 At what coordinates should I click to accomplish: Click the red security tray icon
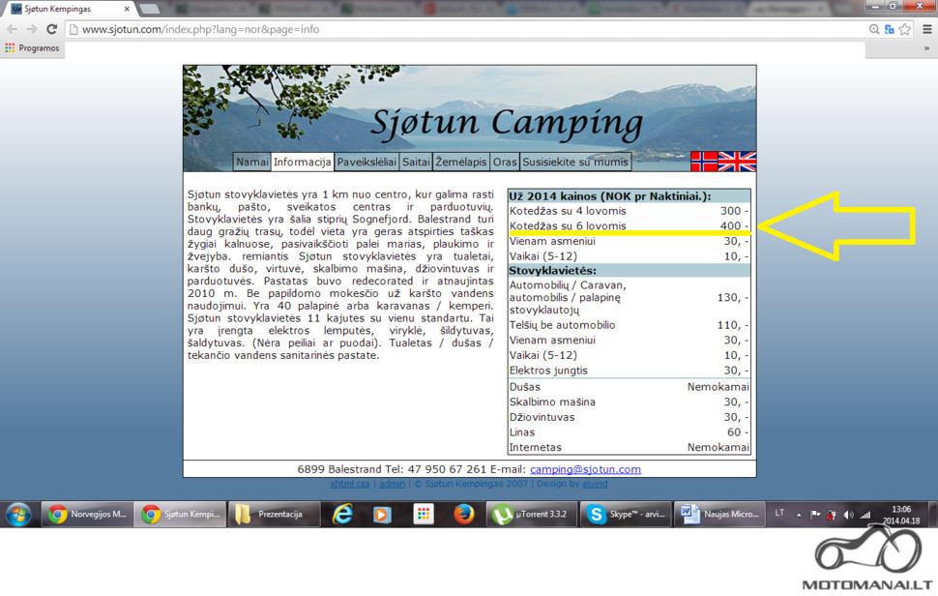pyautogui.click(x=832, y=515)
